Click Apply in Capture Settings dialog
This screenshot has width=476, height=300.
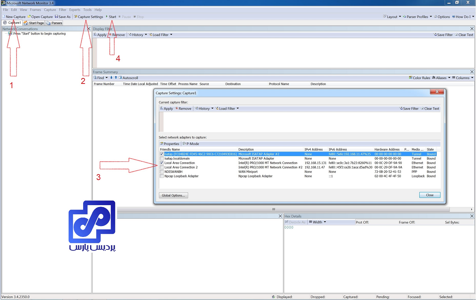[167, 108]
